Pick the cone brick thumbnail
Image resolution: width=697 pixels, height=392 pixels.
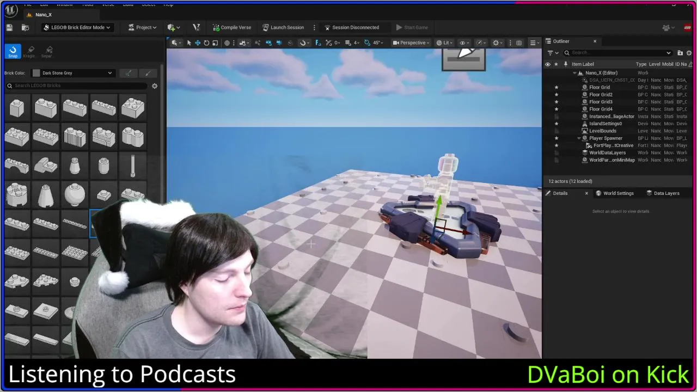pyautogui.click(x=46, y=194)
